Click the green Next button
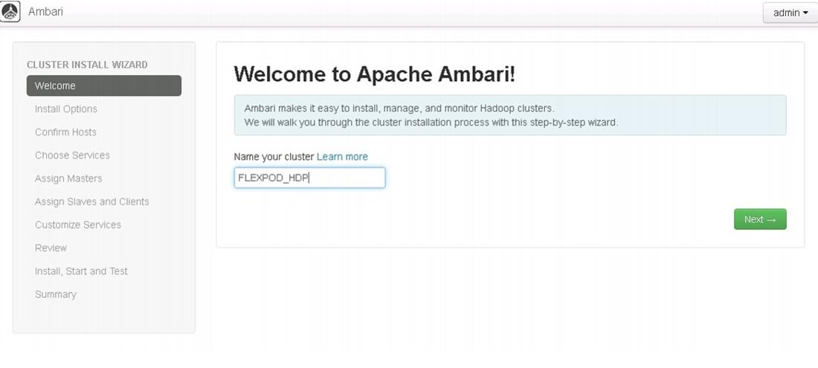818x368 pixels. click(x=760, y=219)
